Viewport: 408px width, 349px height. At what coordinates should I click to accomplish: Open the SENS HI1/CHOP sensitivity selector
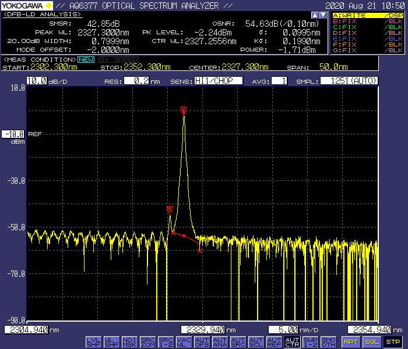218,81
